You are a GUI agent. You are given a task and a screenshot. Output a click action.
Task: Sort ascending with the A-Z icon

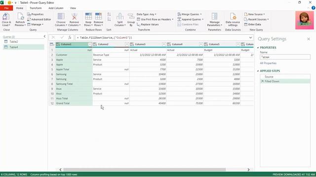pos(109,14)
